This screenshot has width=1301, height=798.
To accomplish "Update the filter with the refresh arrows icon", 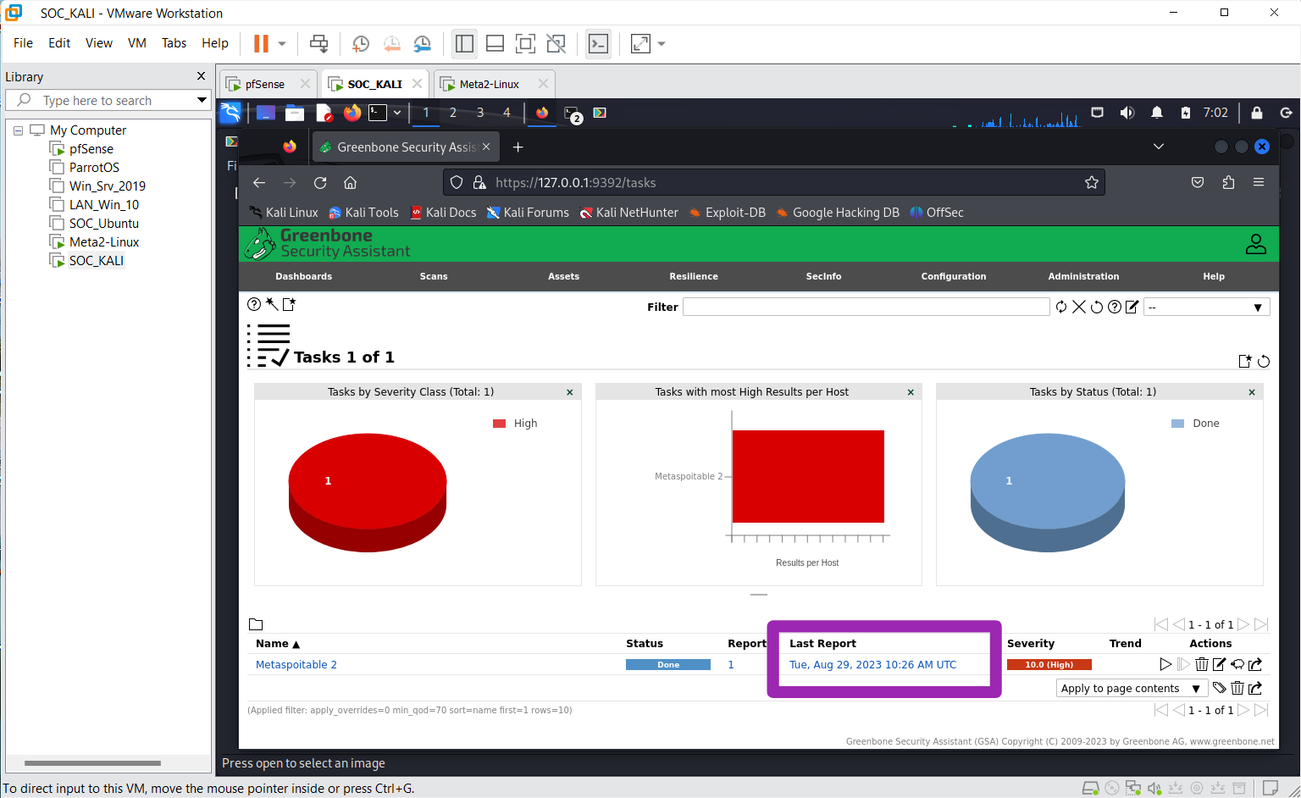I will click(1061, 307).
